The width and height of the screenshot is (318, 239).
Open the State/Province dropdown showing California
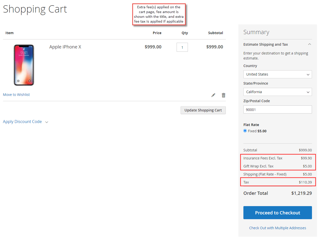278,92
